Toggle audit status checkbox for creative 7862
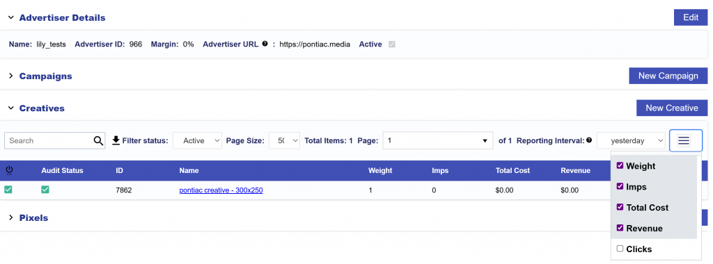 pos(45,190)
